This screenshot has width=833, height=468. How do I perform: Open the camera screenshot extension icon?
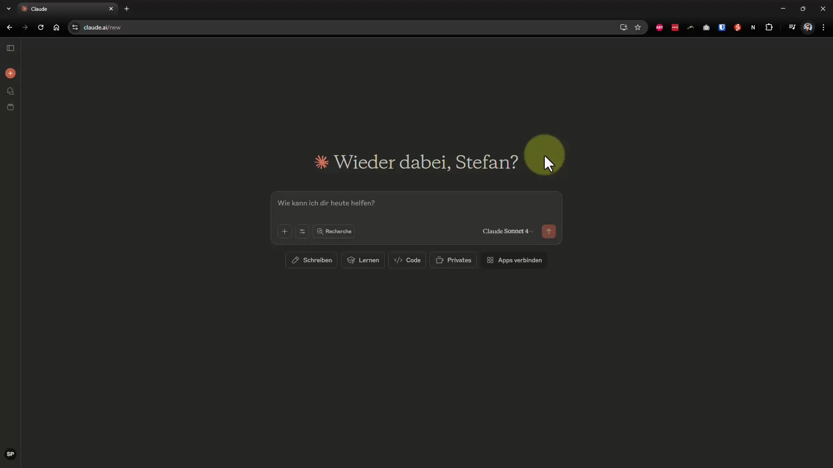point(706,27)
